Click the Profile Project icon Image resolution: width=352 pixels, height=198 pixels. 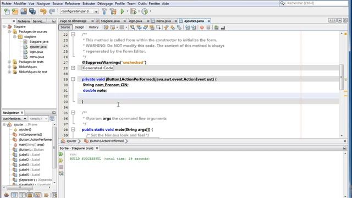[x=145, y=11]
